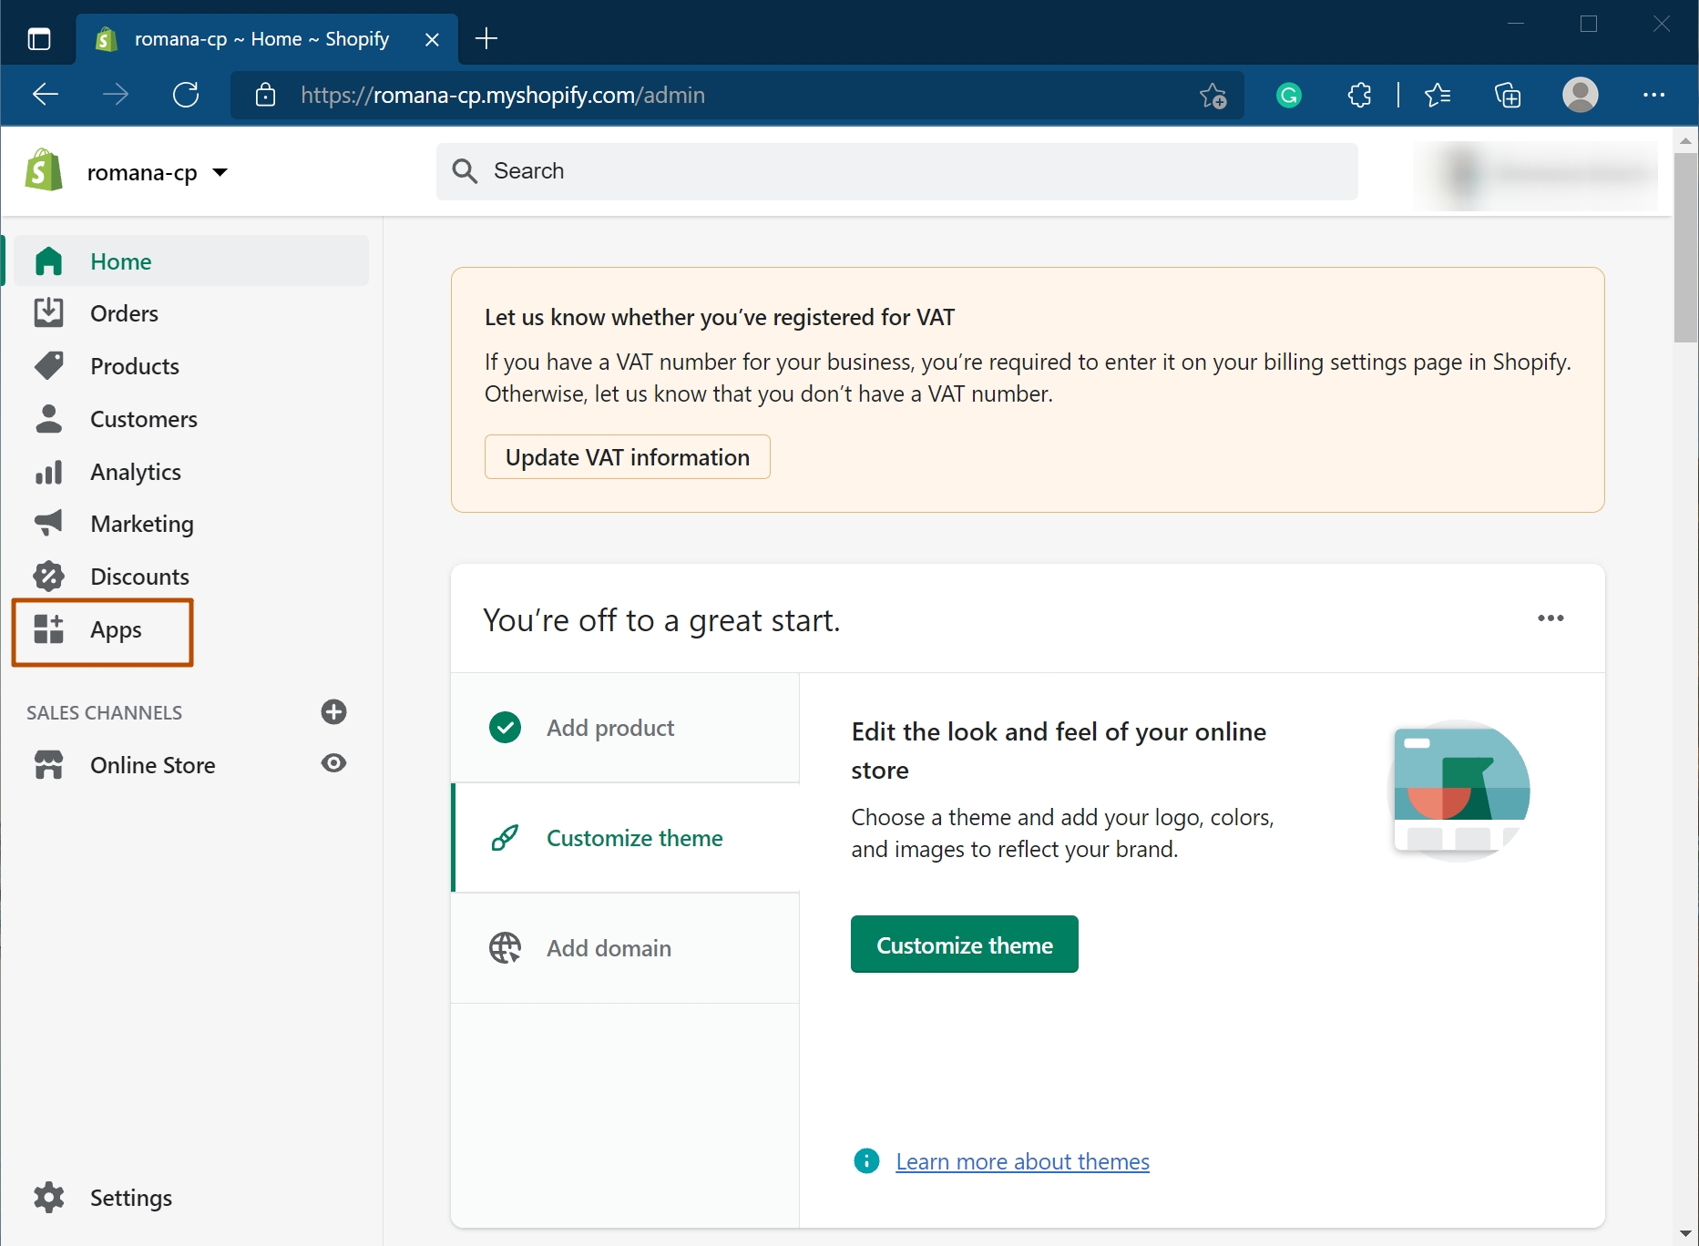Image resolution: width=1699 pixels, height=1246 pixels.
Task: Click Update VAT information button
Action: coord(628,457)
